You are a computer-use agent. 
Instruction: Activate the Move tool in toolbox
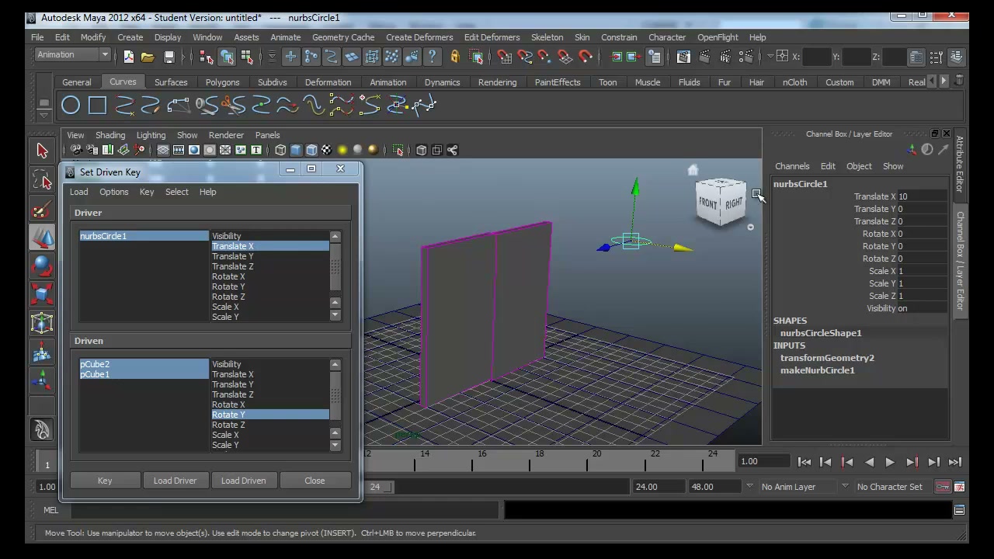42,237
